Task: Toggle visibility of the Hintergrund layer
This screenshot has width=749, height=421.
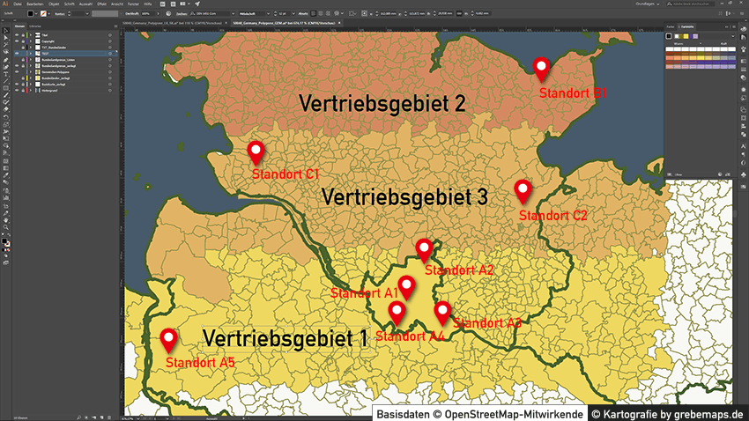Action: point(17,90)
